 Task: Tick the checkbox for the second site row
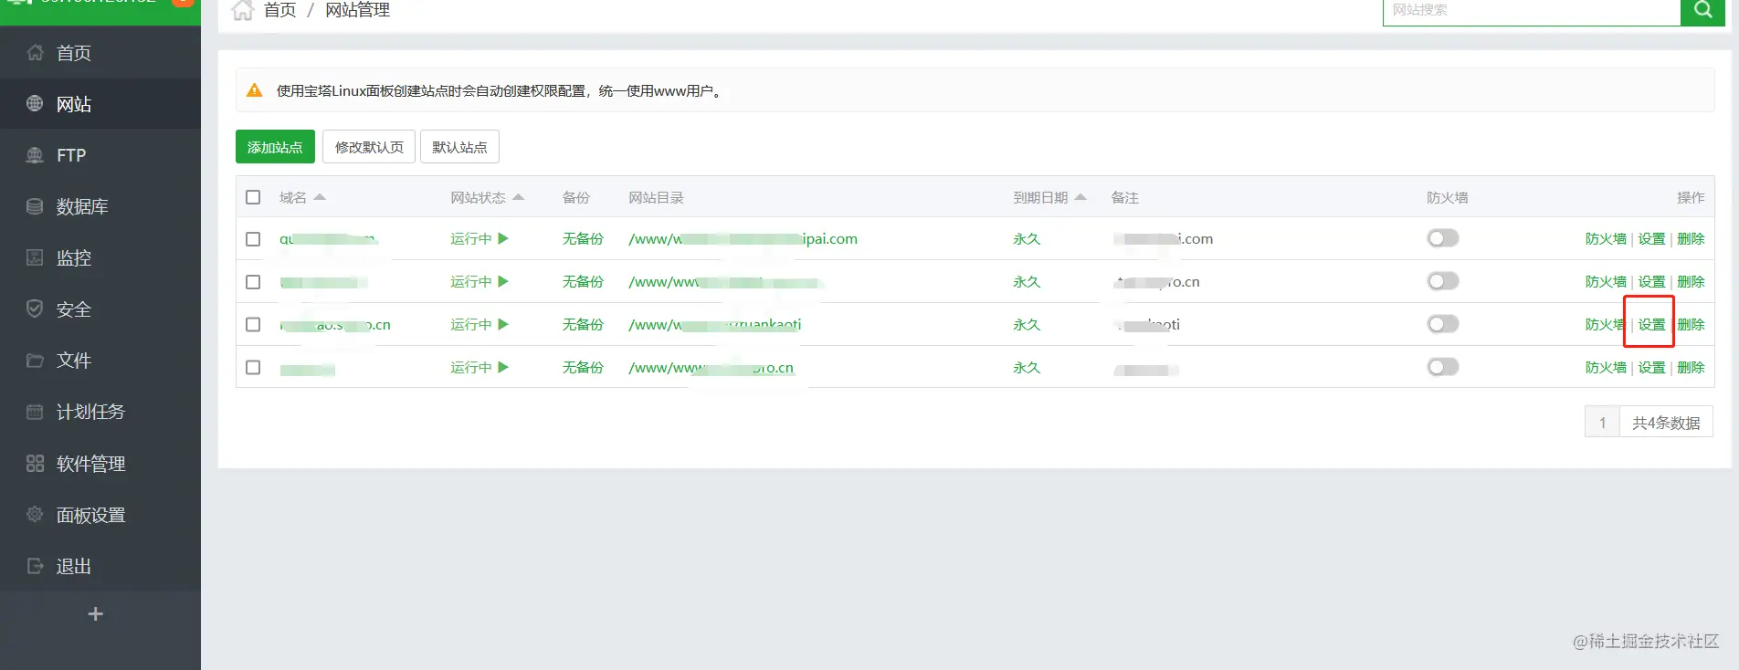(x=253, y=281)
